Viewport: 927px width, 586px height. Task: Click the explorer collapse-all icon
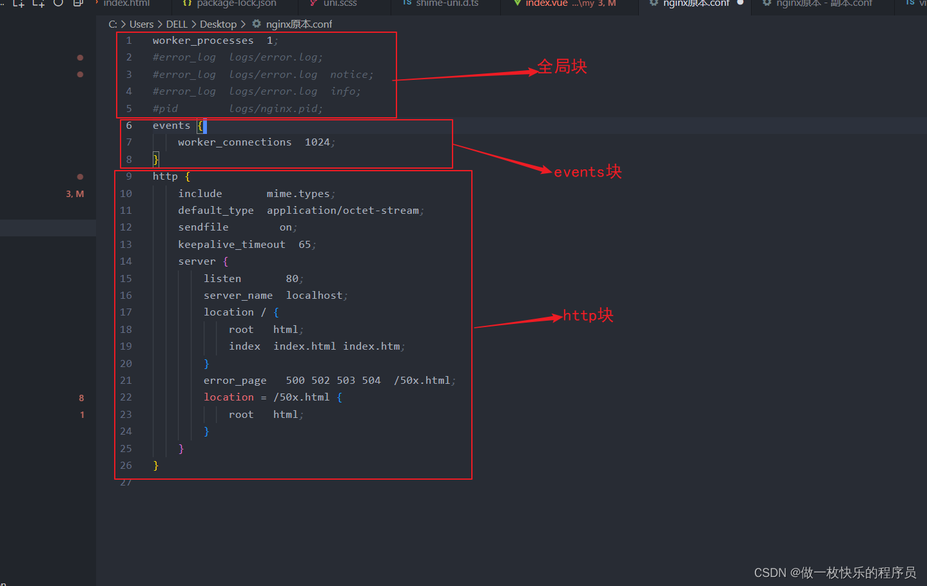pos(78,3)
